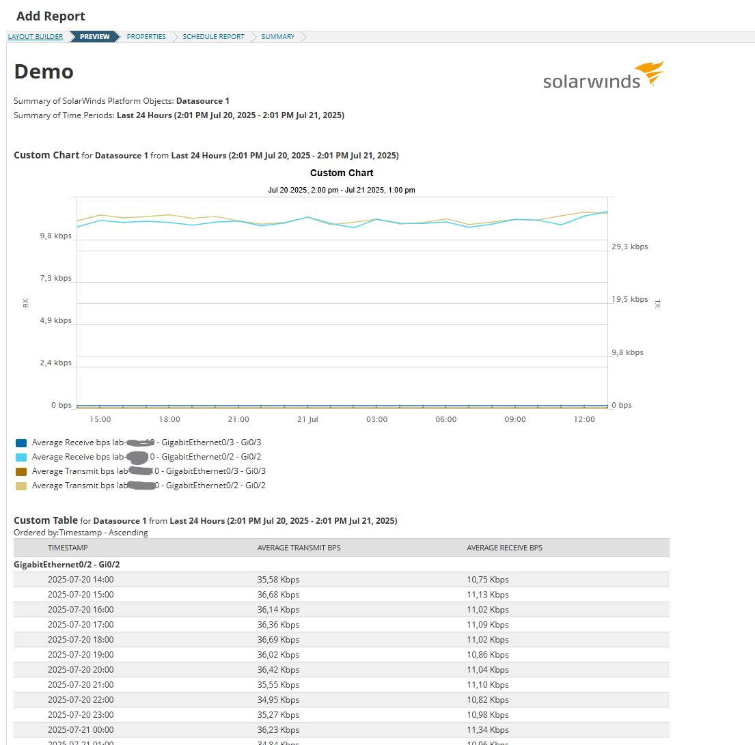Viewport: 755px width, 745px height.
Task: Click the Add Report page heading
Action: pos(51,16)
